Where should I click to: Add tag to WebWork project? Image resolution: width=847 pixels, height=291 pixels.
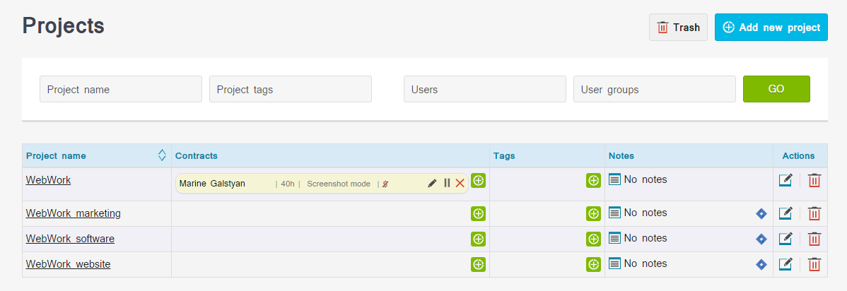point(594,181)
